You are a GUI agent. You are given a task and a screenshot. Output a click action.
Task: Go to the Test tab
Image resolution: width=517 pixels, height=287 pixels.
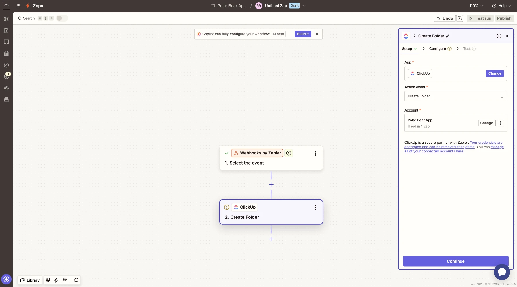point(467,49)
